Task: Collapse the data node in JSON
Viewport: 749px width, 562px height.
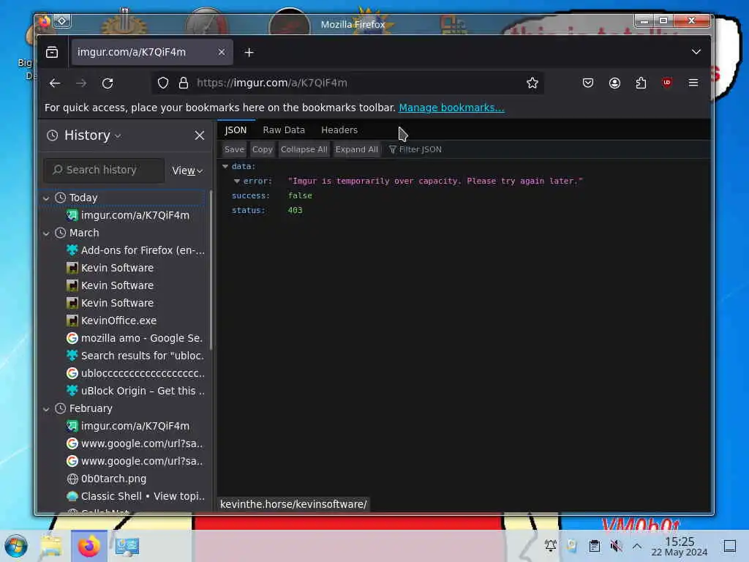Action: [225, 166]
